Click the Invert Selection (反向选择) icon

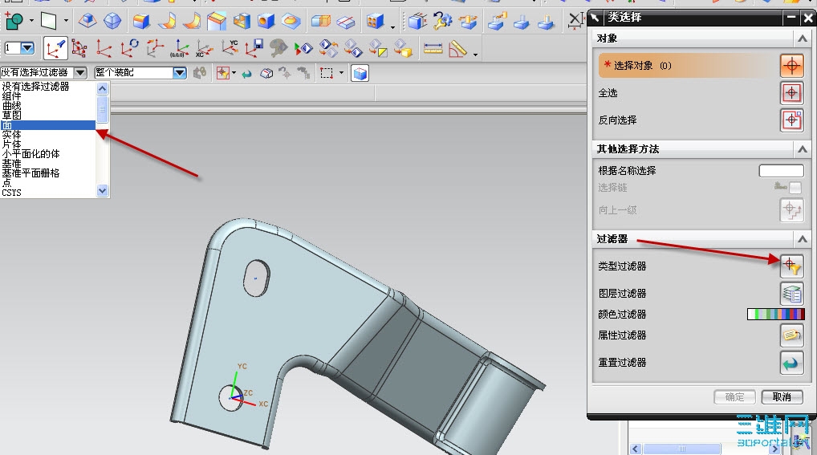[x=791, y=120]
